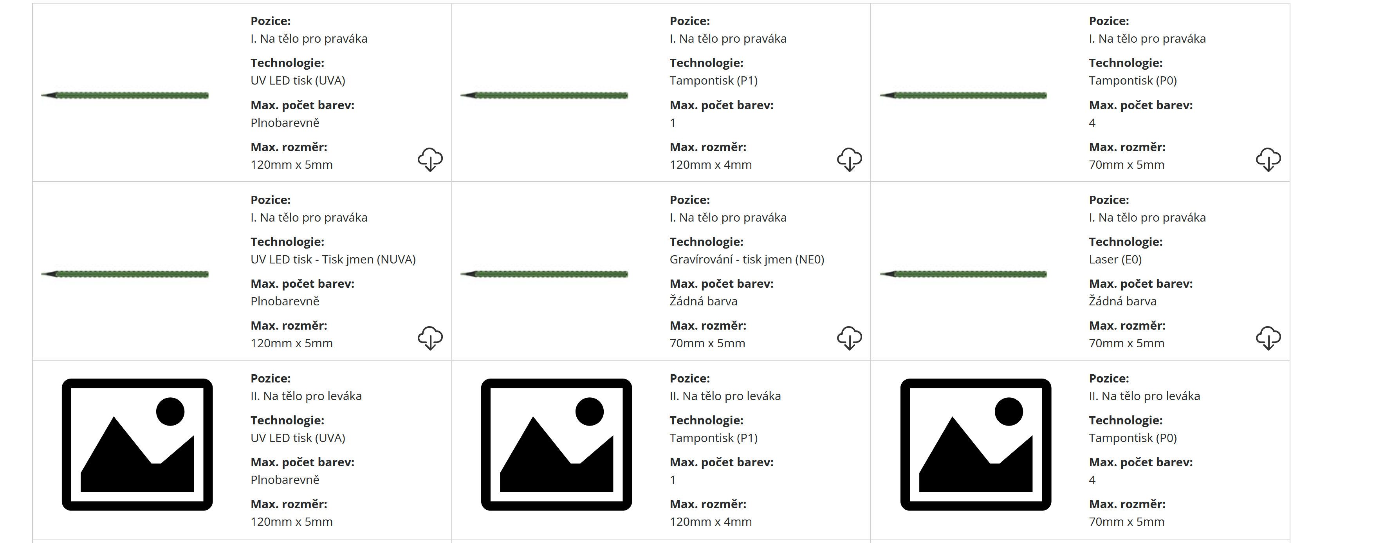Select "Gravírování - tisk jmen (NE0)" text

click(747, 260)
